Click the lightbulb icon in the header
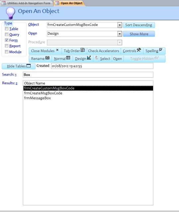Image resolution: width=179 pixels, height=212 pixels. click(x=10, y=13)
